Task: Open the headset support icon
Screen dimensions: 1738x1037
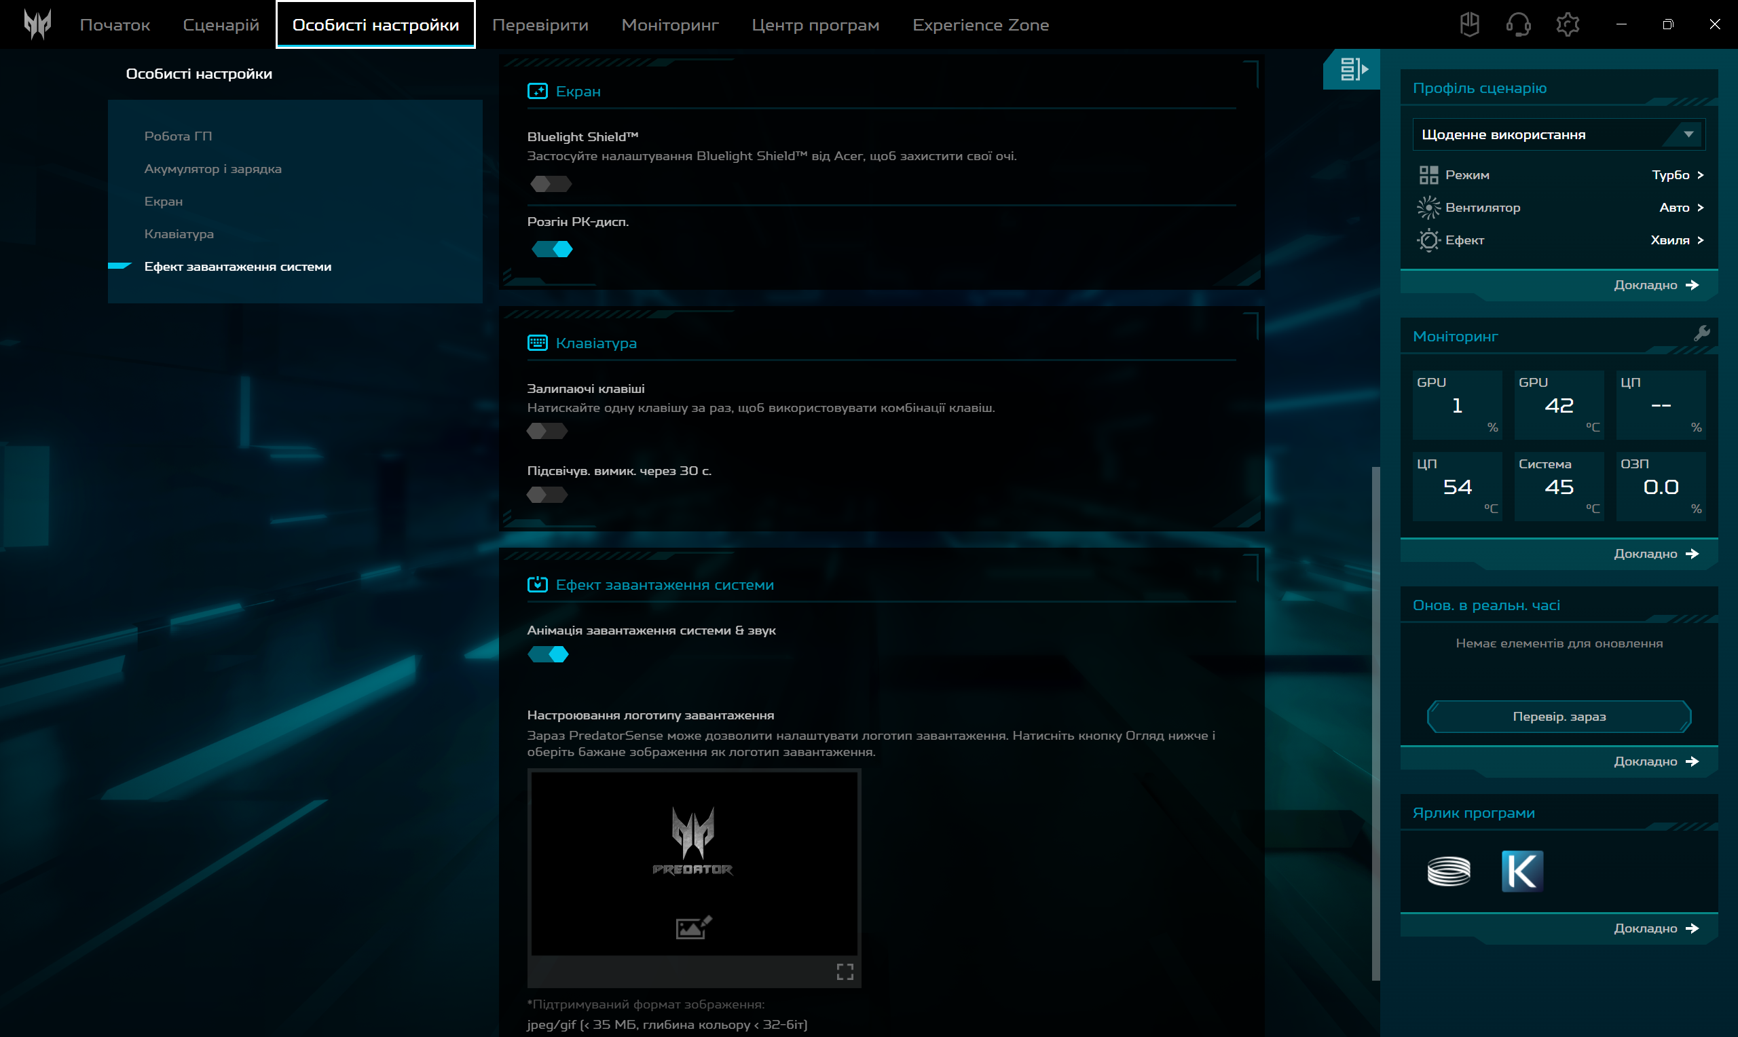Action: (x=1518, y=24)
